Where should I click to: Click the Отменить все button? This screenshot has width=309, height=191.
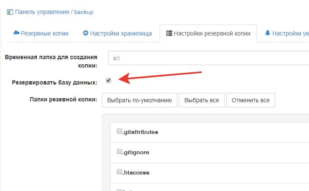pos(251,100)
